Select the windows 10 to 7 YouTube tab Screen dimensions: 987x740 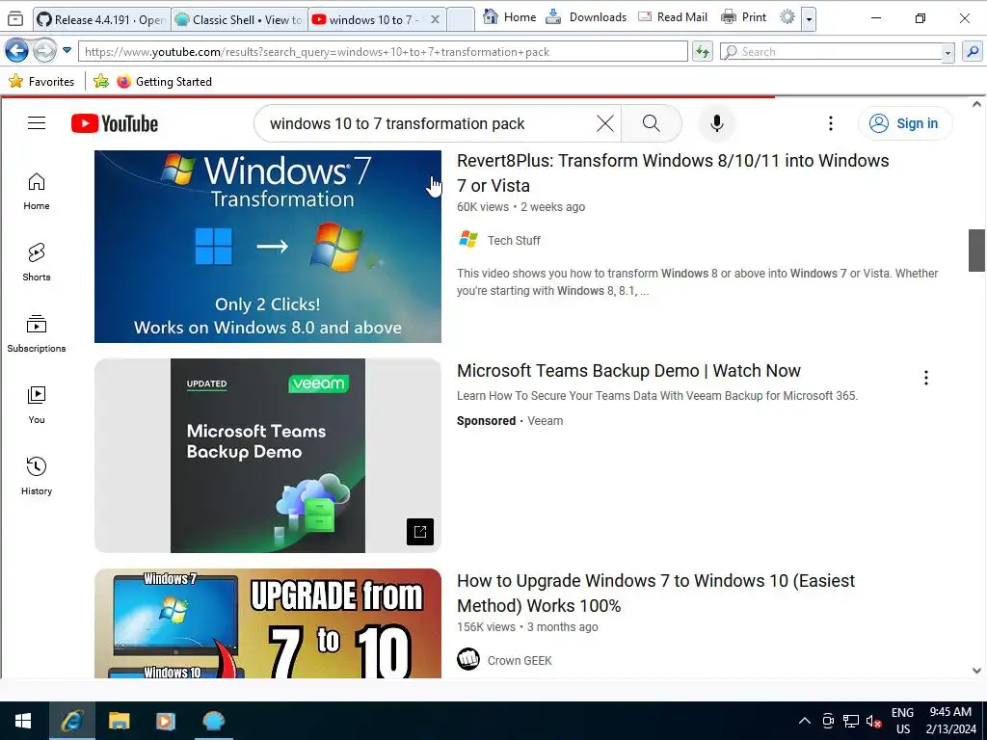(367, 19)
